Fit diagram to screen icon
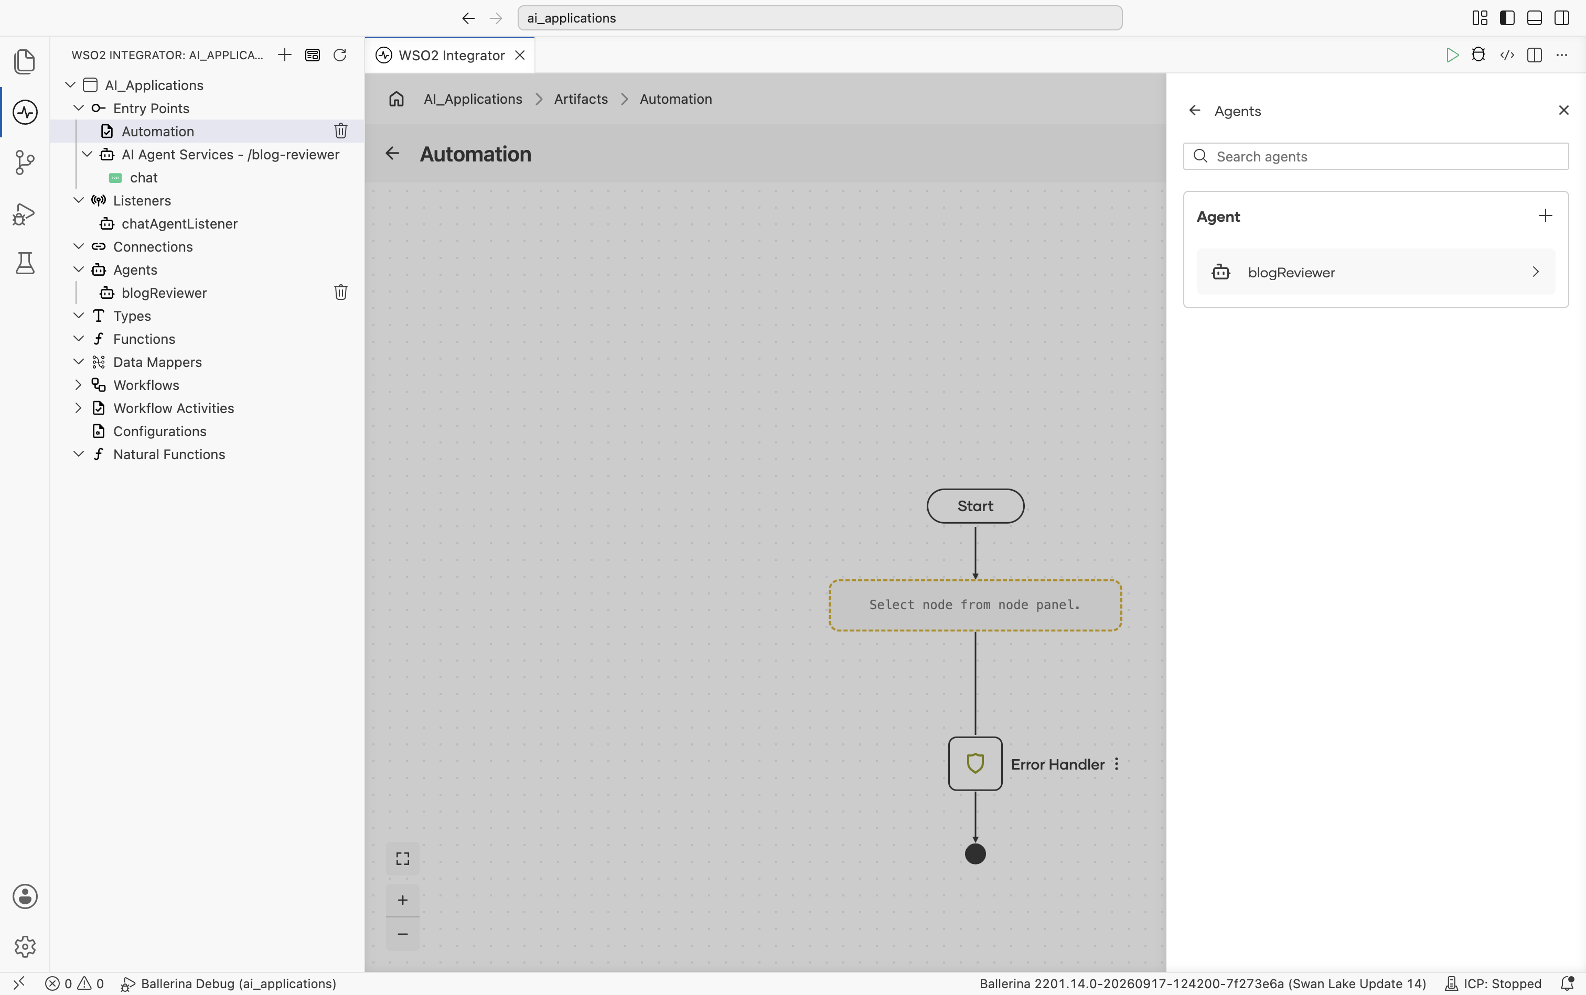This screenshot has width=1586, height=995. [x=403, y=859]
